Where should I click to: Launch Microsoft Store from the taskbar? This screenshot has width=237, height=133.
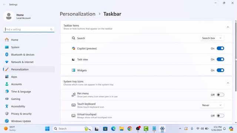point(105,129)
